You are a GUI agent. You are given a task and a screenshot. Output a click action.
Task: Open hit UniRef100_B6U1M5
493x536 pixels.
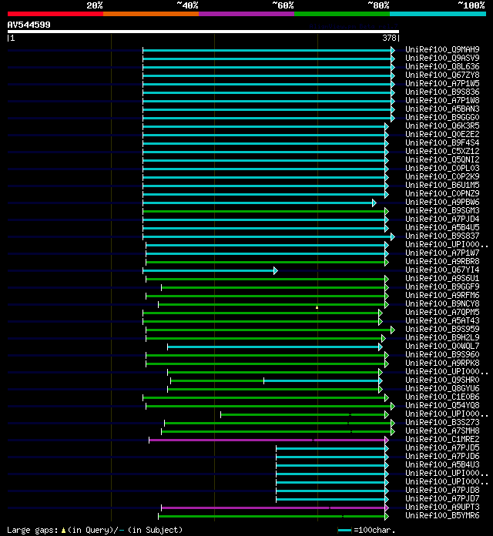(442, 185)
